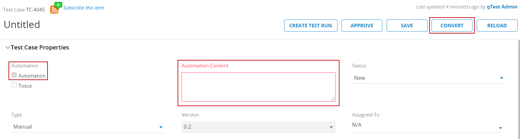Toggle the Automation checkbox

(x=14, y=75)
